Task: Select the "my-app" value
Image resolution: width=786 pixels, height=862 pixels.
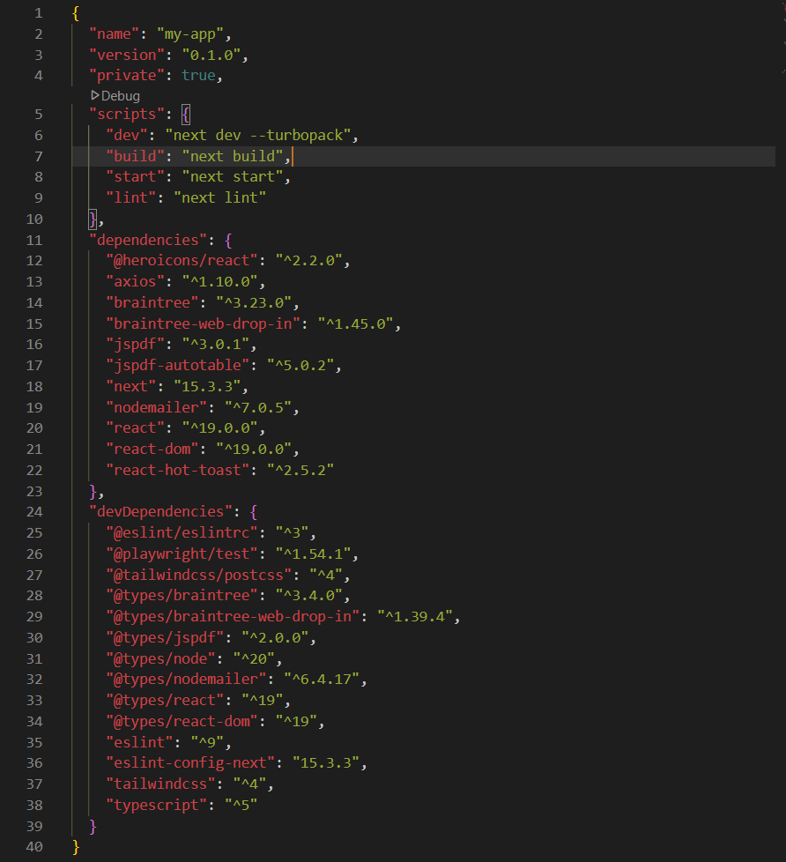Action: 190,34
